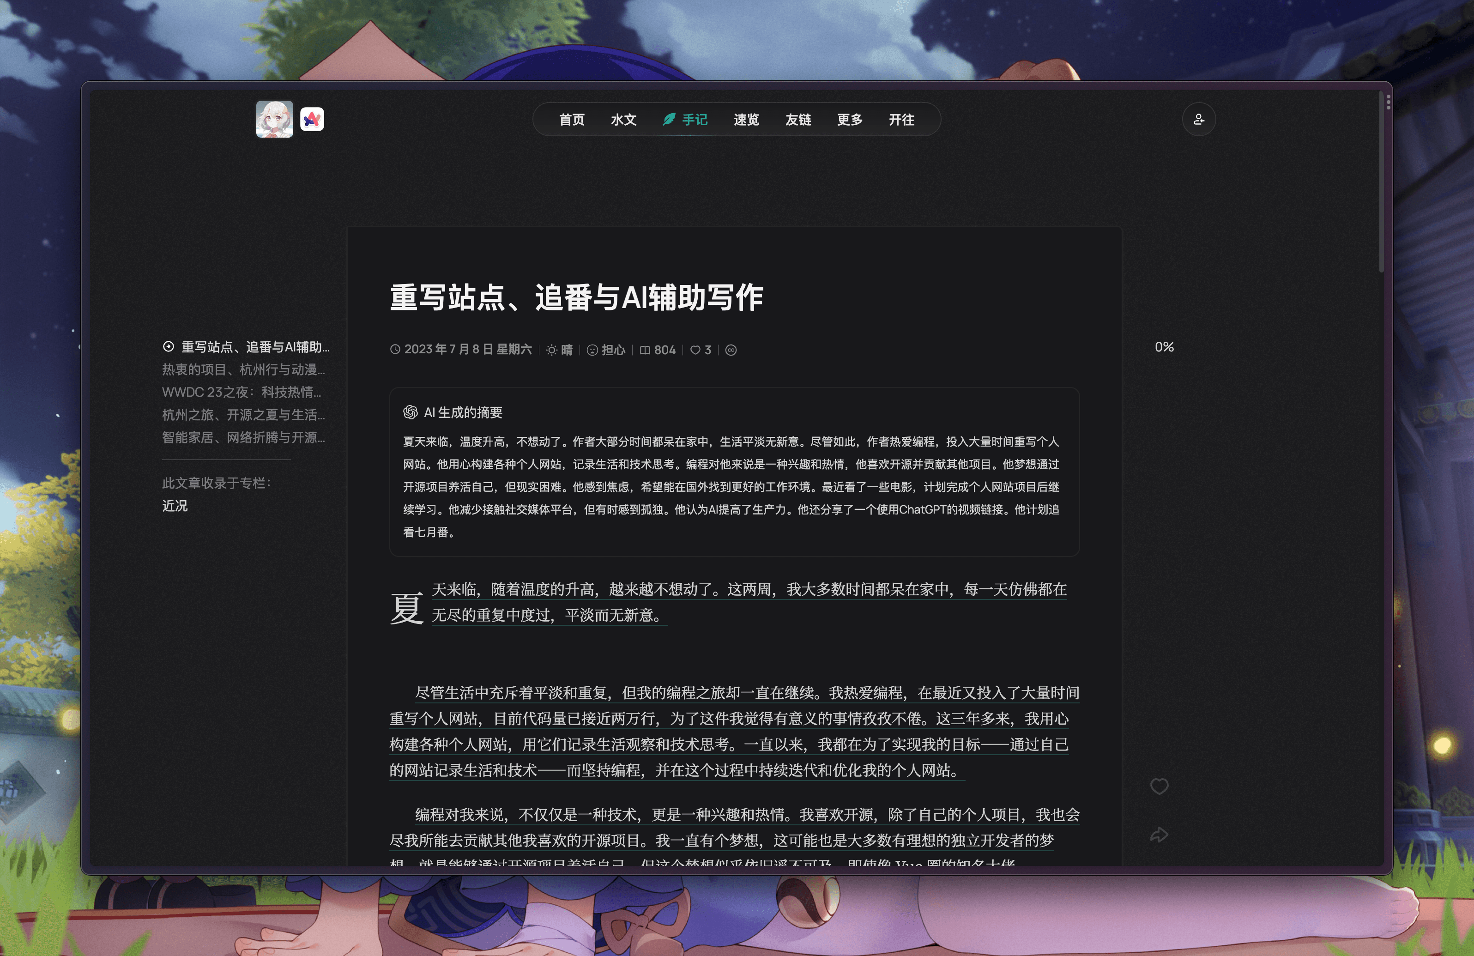
Task: Click the 0% reading progress indicator
Action: click(x=1164, y=347)
